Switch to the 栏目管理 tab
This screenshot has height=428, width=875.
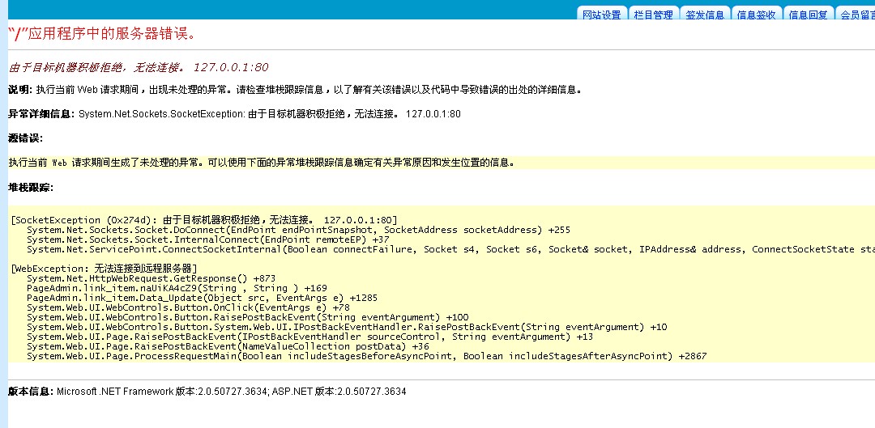(x=653, y=14)
